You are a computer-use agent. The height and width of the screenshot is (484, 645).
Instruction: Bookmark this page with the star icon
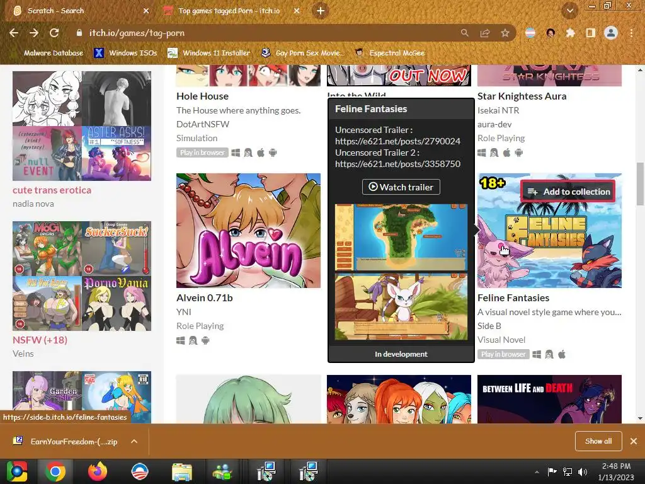(505, 33)
